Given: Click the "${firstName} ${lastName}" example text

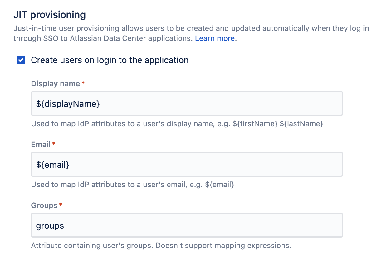Looking at the screenshot, I should [278, 124].
